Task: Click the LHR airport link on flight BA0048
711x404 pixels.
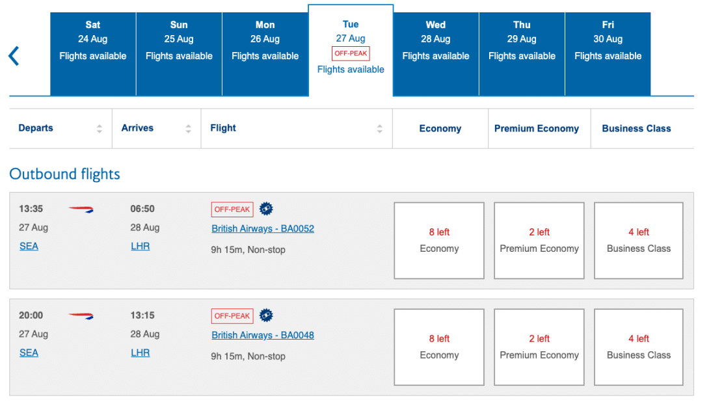Action: pyautogui.click(x=141, y=353)
